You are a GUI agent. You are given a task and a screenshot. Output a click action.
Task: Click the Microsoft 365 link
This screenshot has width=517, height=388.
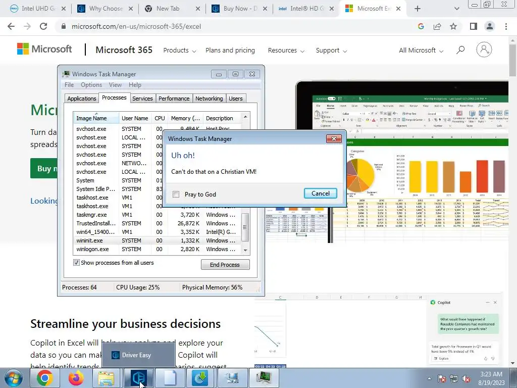(x=124, y=50)
